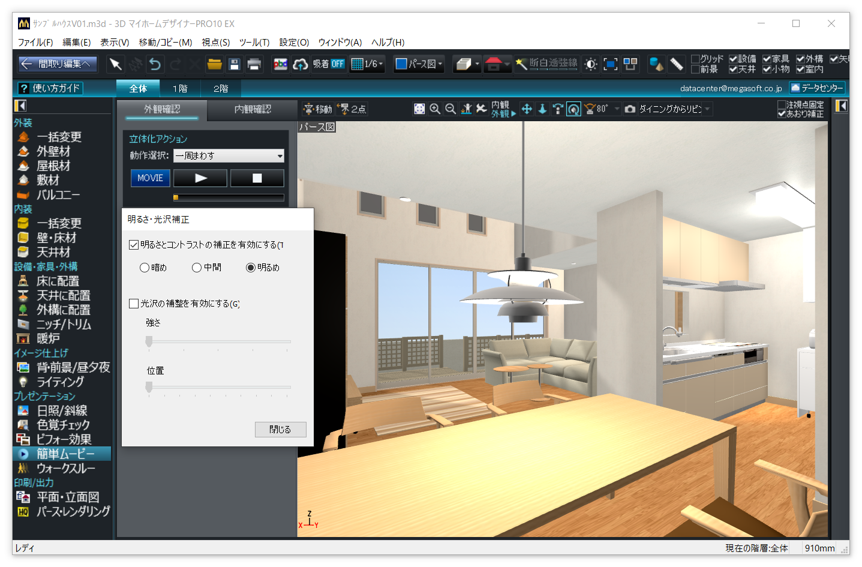
Task: Click the zoom in magnifier icon
Action: (x=435, y=109)
